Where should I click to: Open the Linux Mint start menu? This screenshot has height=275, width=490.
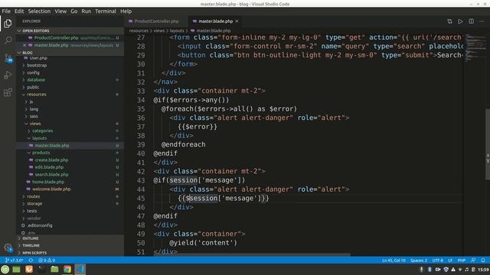point(5,269)
